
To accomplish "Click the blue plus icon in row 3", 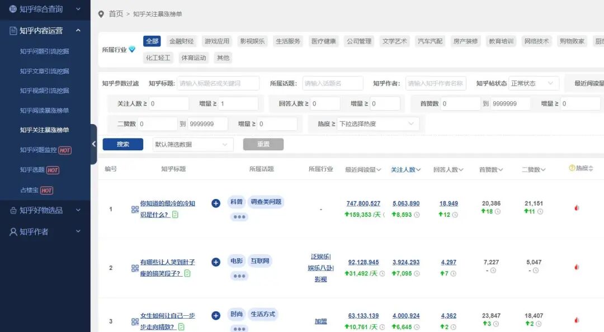I will [x=216, y=316].
